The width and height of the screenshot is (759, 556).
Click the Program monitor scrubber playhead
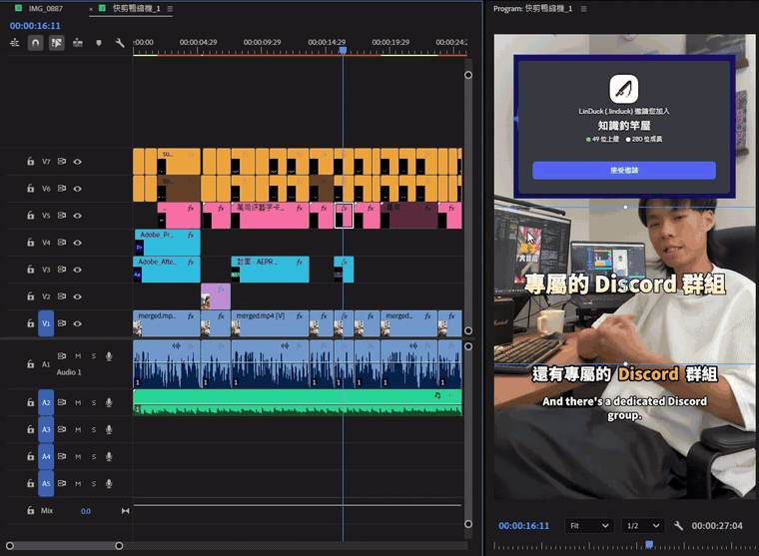coord(649,545)
